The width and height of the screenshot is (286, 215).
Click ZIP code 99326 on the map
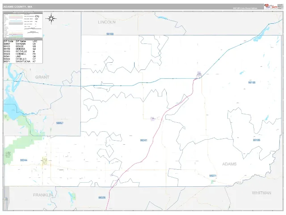[x=102, y=198]
